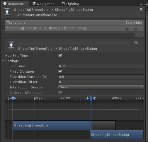148x142 pixels.
Task: Open the header settings gear menu
Action: pos(142,9)
